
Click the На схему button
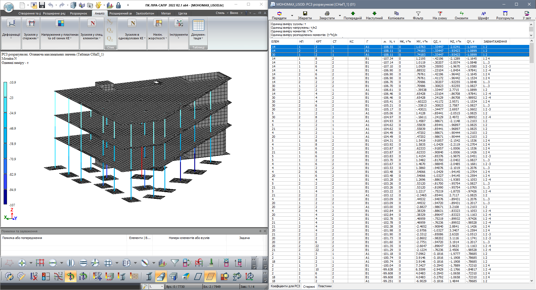point(440,15)
